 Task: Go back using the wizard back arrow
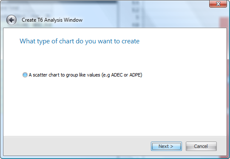[11, 20]
